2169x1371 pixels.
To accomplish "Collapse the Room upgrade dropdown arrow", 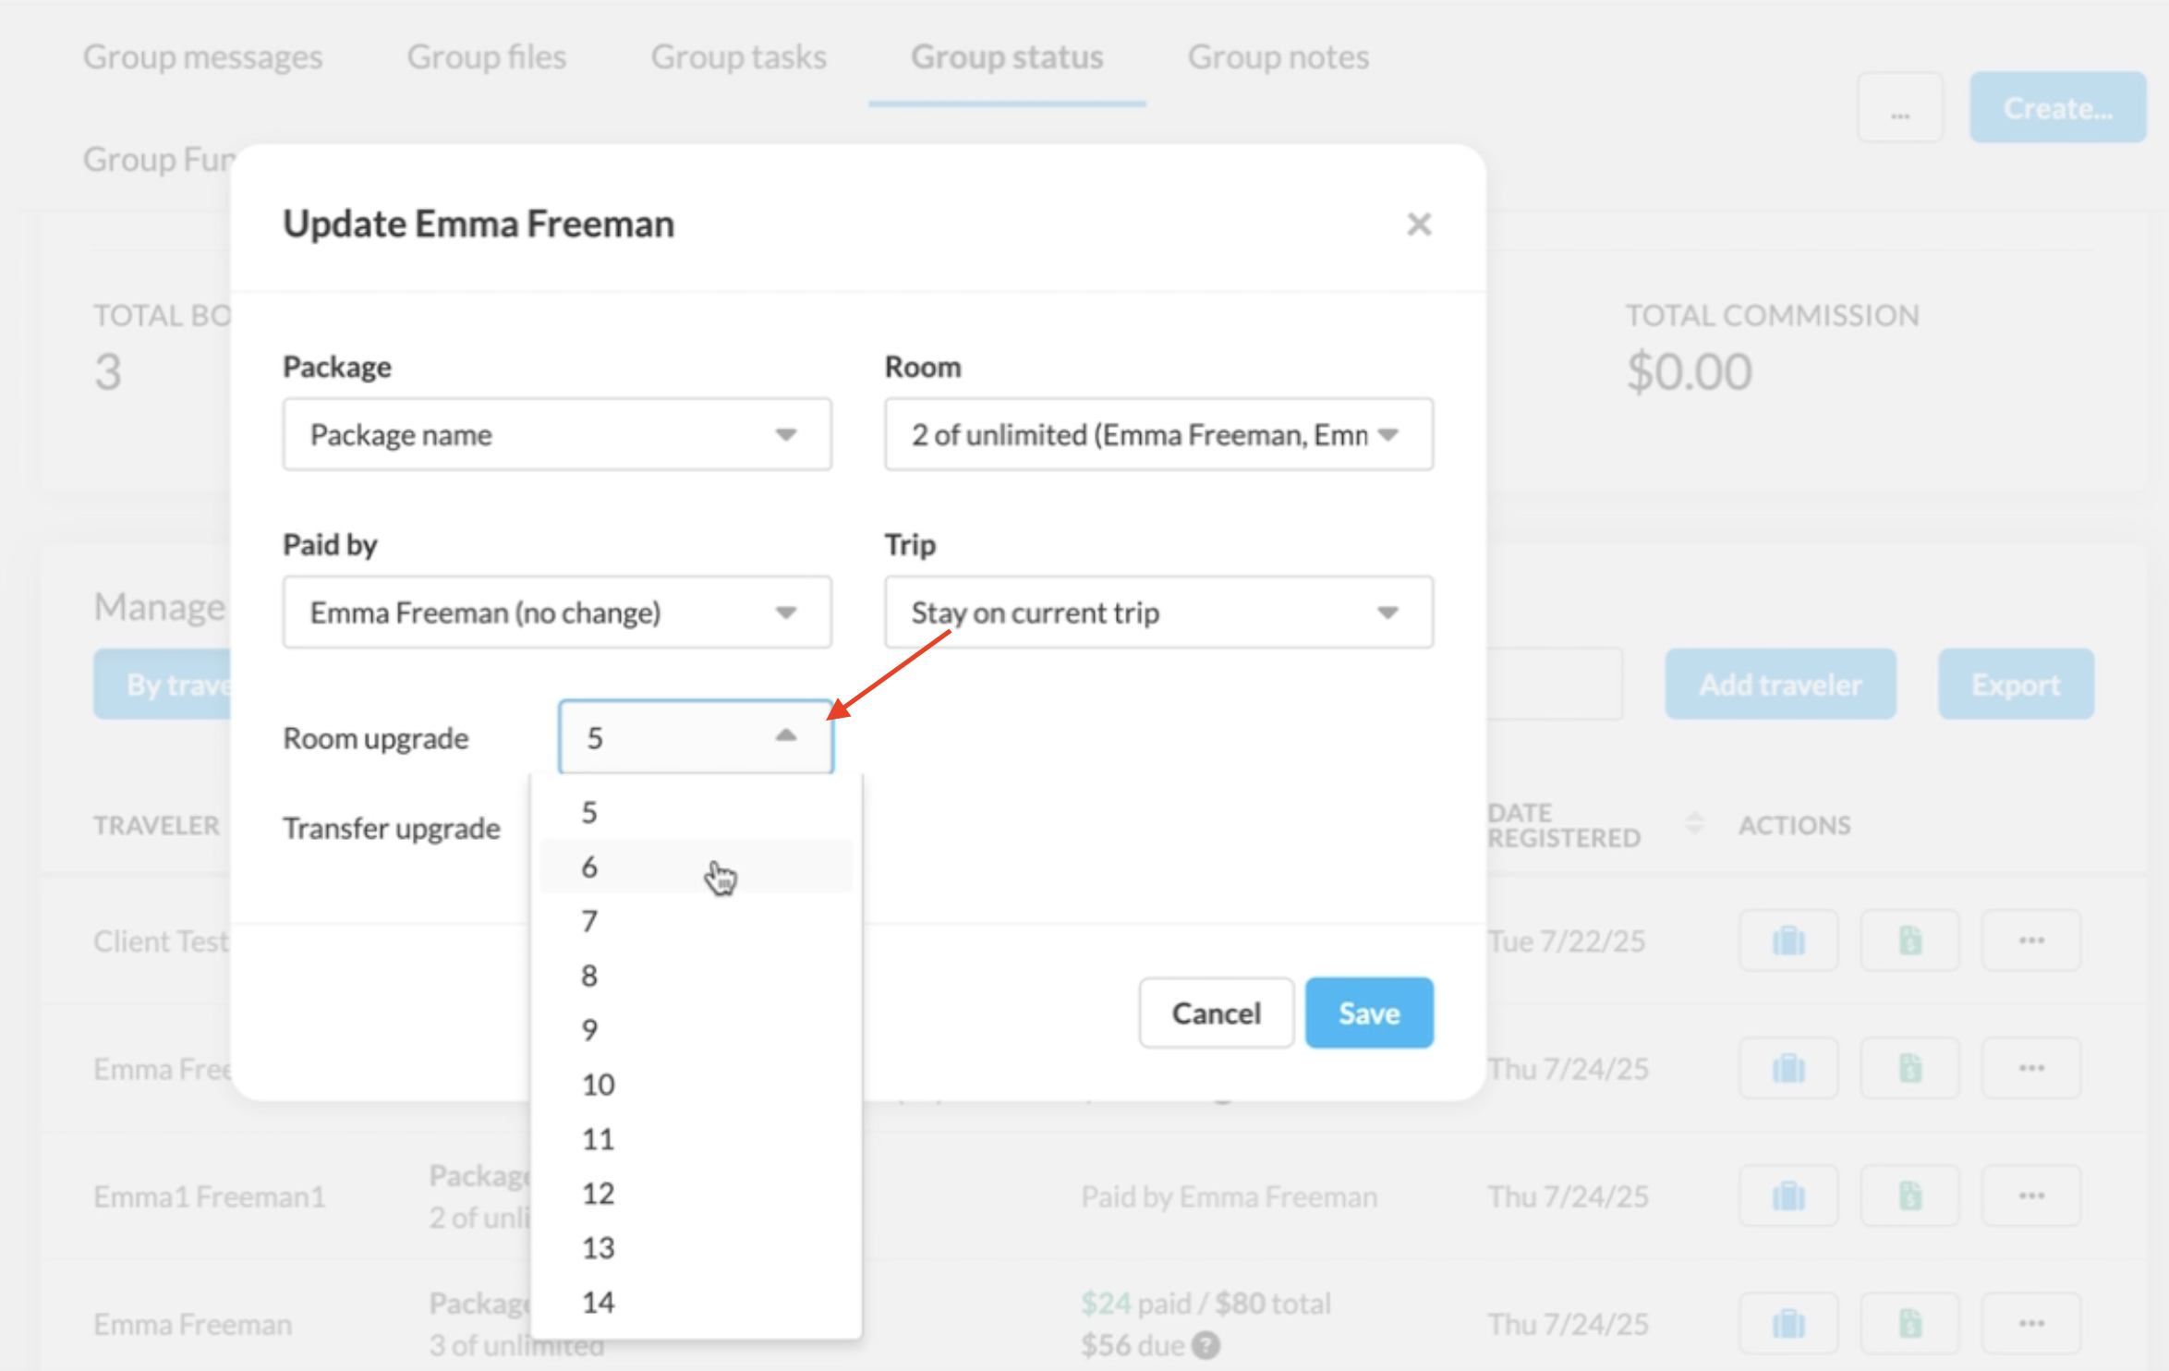I will point(785,736).
